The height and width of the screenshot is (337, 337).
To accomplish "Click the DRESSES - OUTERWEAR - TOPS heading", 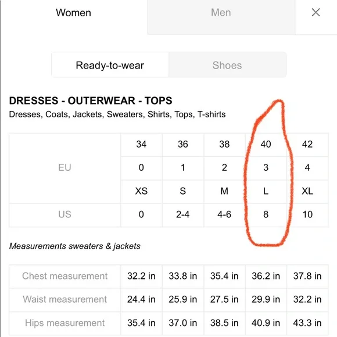I will pyautogui.click(x=91, y=101).
